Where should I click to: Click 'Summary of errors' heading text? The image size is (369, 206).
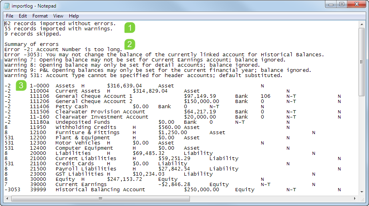[32, 44]
